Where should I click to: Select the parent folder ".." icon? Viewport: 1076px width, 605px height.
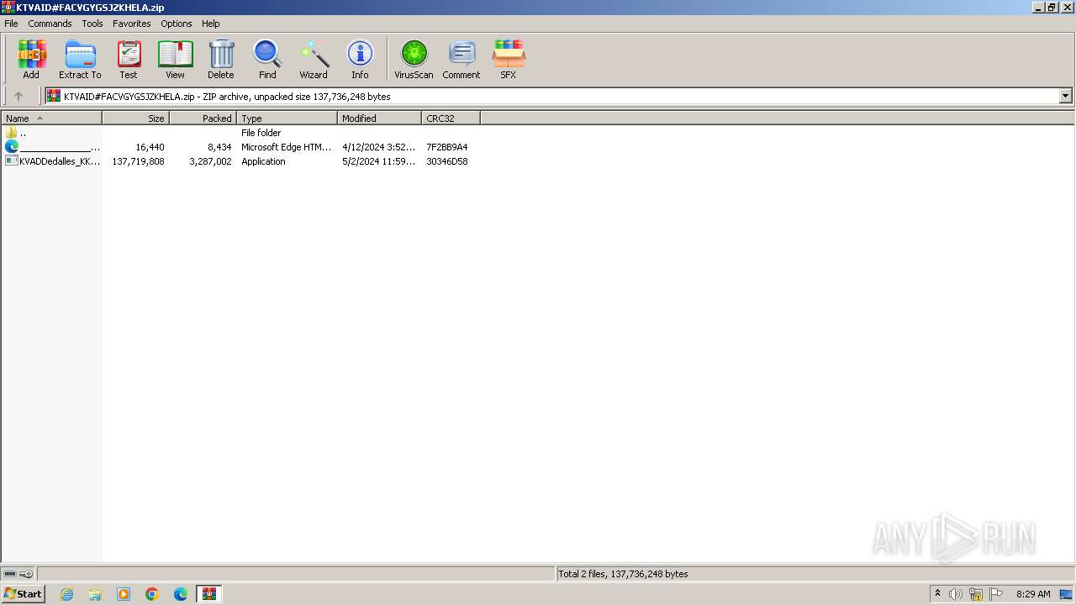[12, 132]
